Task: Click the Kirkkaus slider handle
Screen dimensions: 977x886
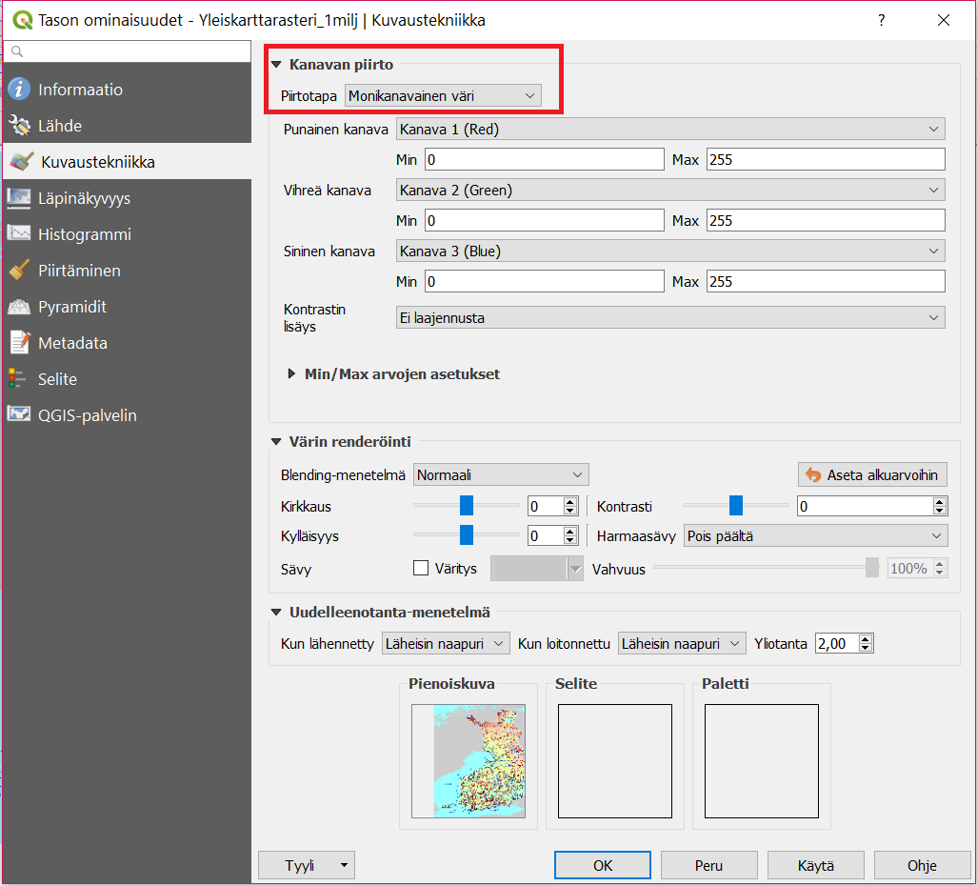Action: coord(467,506)
